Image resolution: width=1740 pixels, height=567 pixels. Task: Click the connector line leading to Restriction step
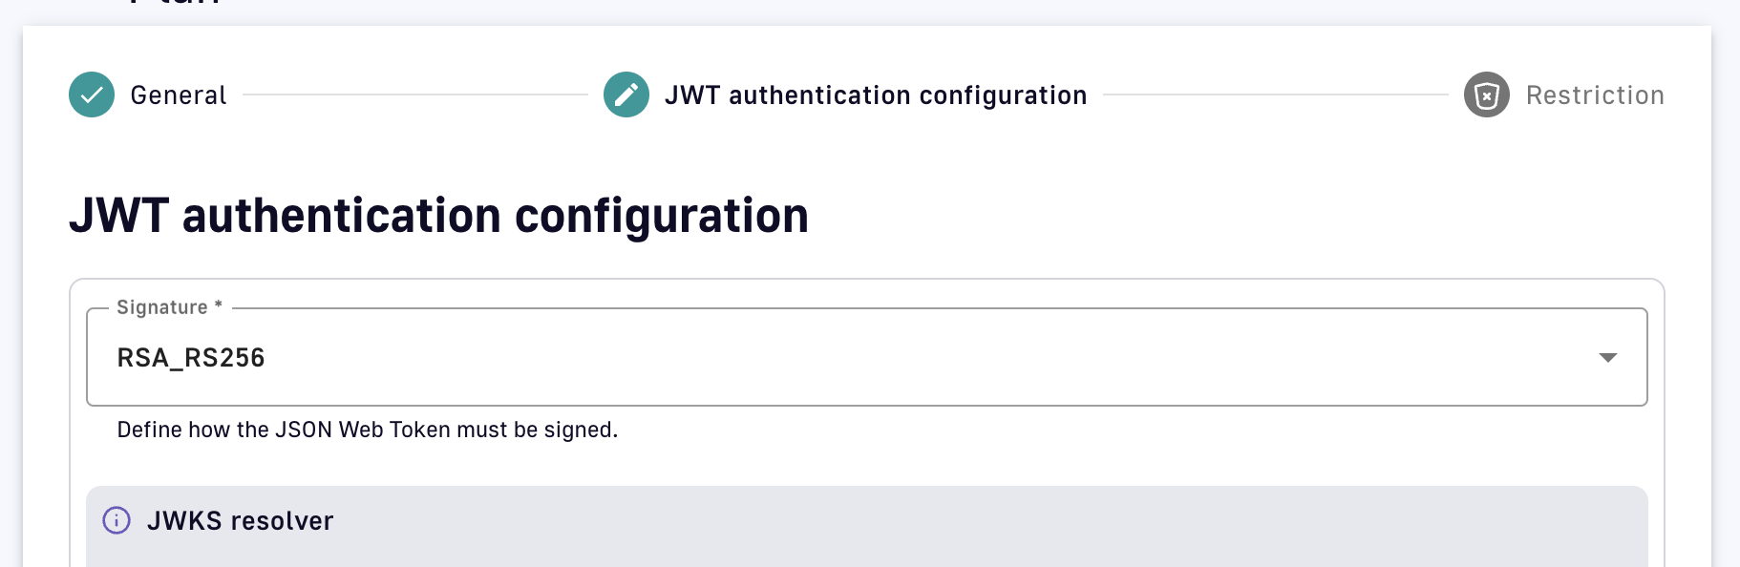(1275, 94)
